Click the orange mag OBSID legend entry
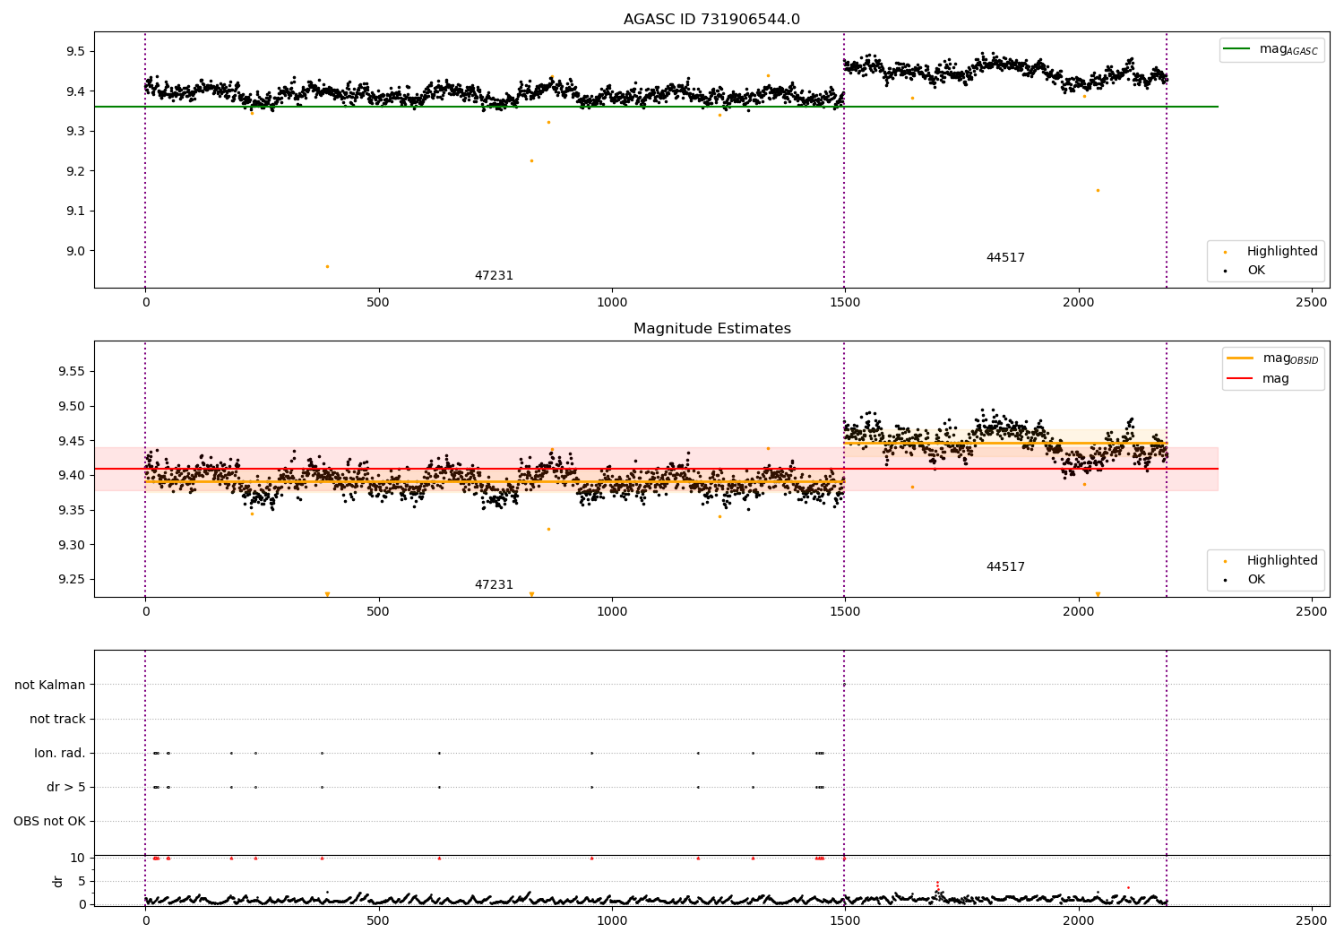 tap(1272, 358)
